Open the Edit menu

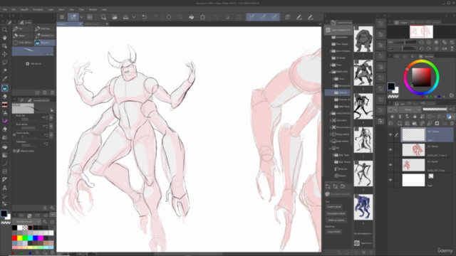[14, 9]
